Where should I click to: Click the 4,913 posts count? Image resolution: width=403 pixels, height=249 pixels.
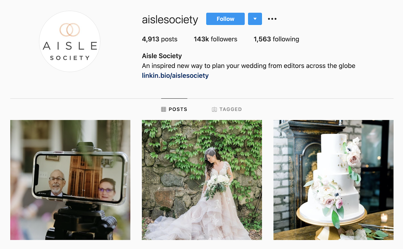tap(160, 39)
